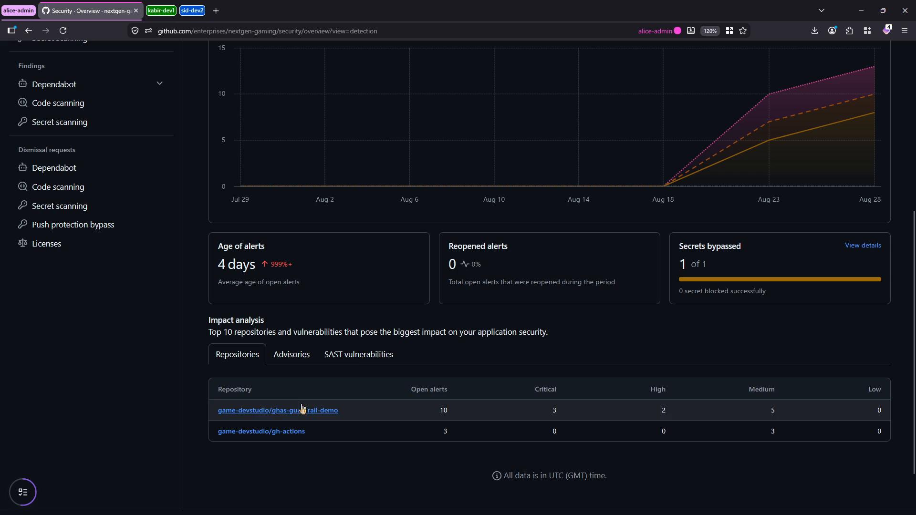Click the Secrets bypassed progress bar
The height and width of the screenshot is (515, 916).
point(780,279)
